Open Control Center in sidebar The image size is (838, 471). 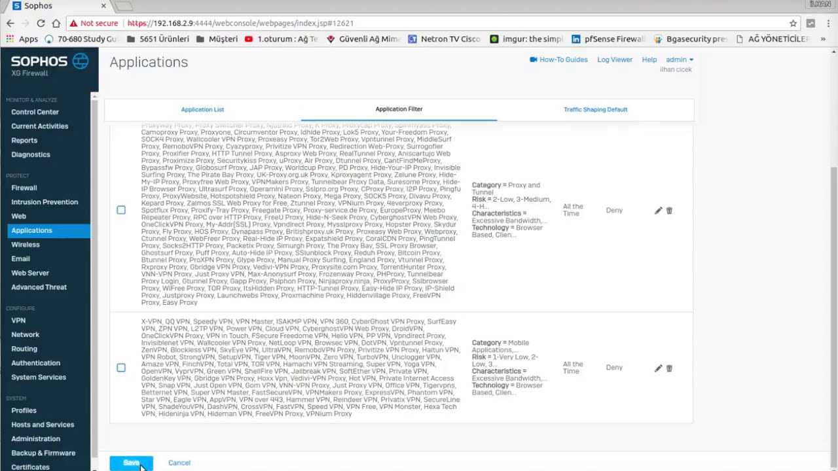point(35,112)
